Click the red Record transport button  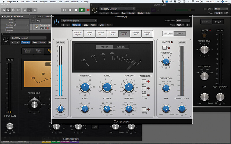tap(88, 10)
